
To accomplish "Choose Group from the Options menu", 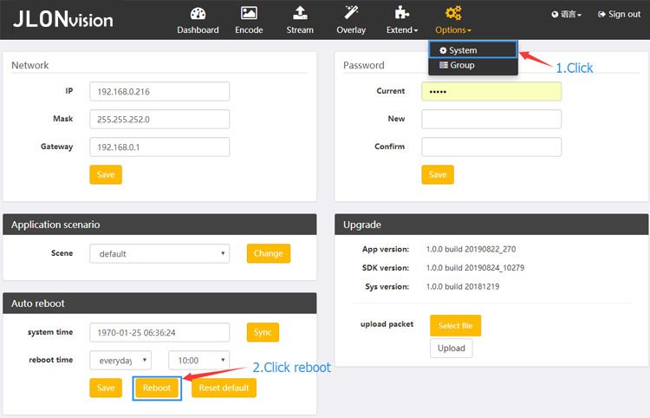I will click(x=473, y=65).
